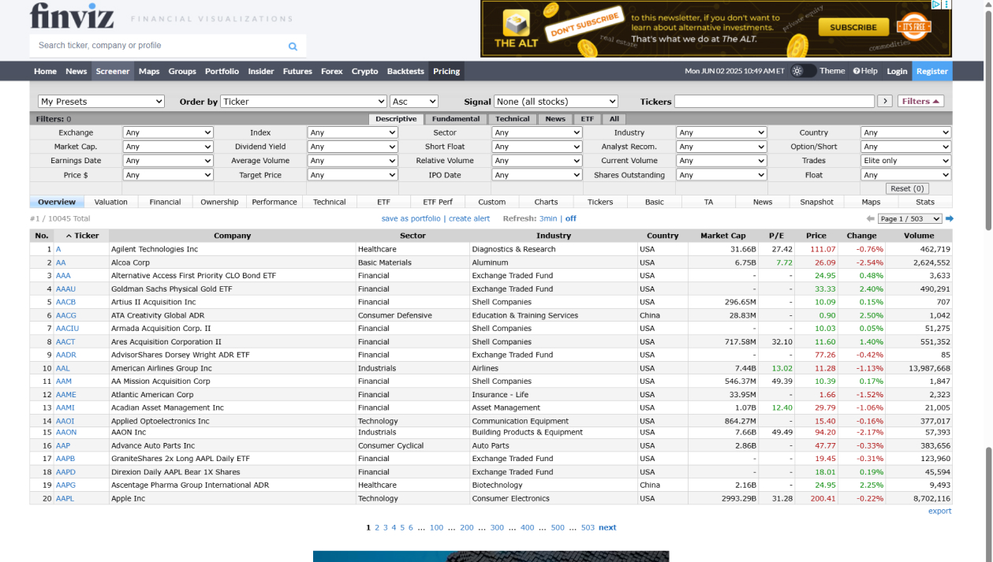Sort the table by Volume column header
The height and width of the screenshot is (562, 993).
pyautogui.click(x=919, y=236)
